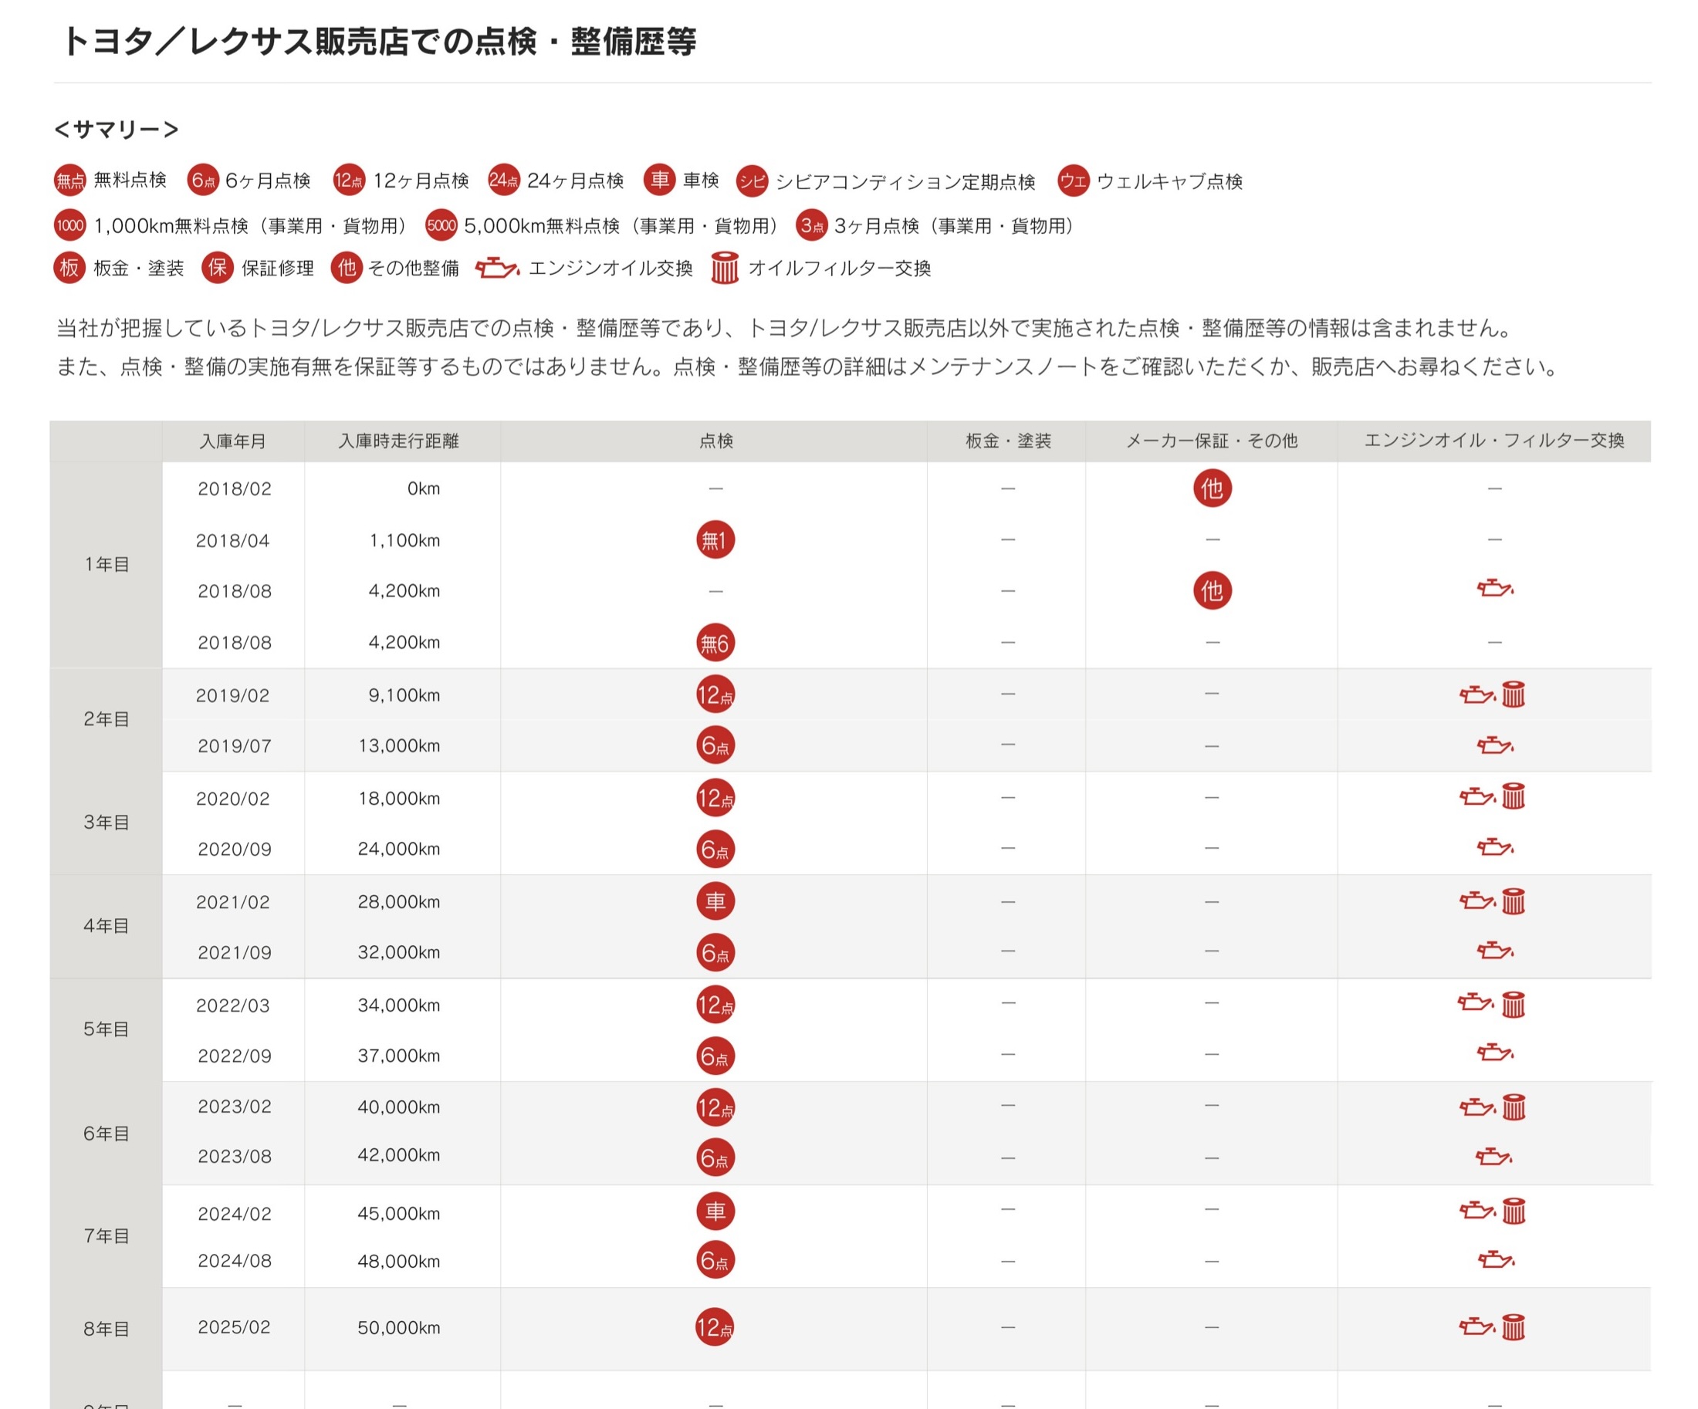Click the 板金・塗装 legend icon
This screenshot has width=1698, height=1409.
coord(69,268)
